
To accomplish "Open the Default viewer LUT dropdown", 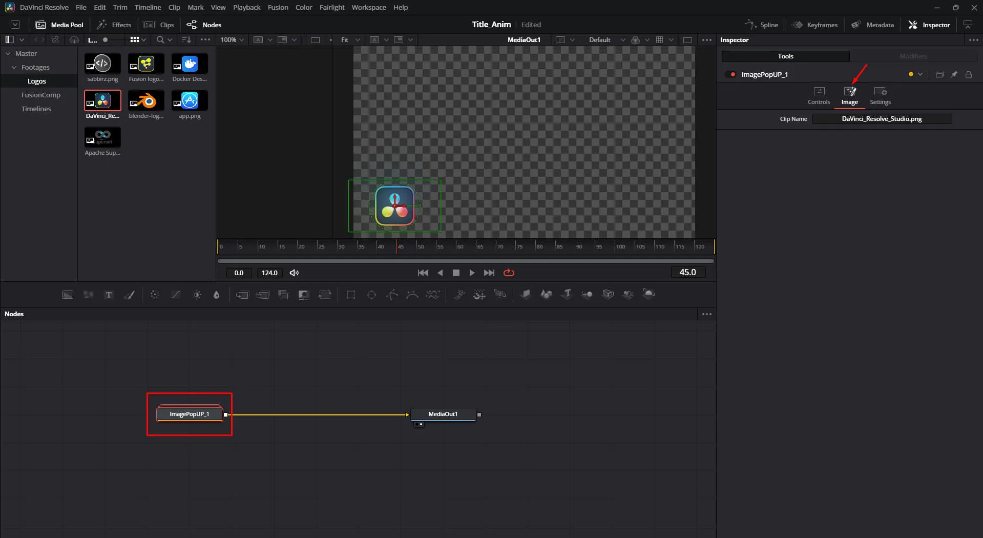I will (x=607, y=39).
